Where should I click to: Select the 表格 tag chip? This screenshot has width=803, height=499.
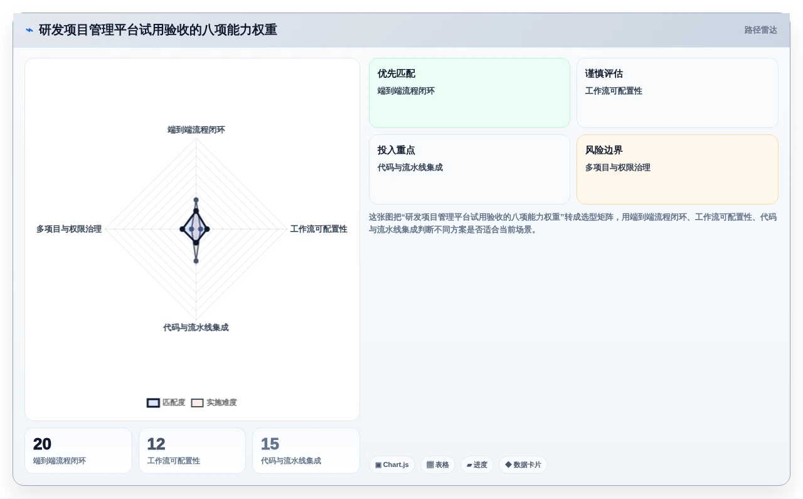pyautogui.click(x=438, y=465)
